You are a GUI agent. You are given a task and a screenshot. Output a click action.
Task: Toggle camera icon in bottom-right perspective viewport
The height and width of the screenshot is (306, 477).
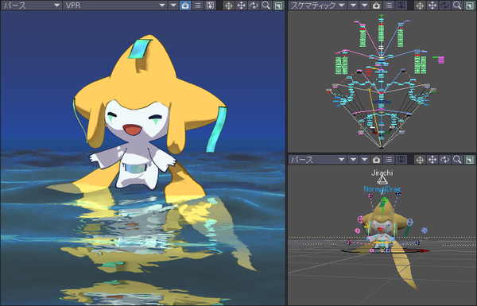(376, 160)
